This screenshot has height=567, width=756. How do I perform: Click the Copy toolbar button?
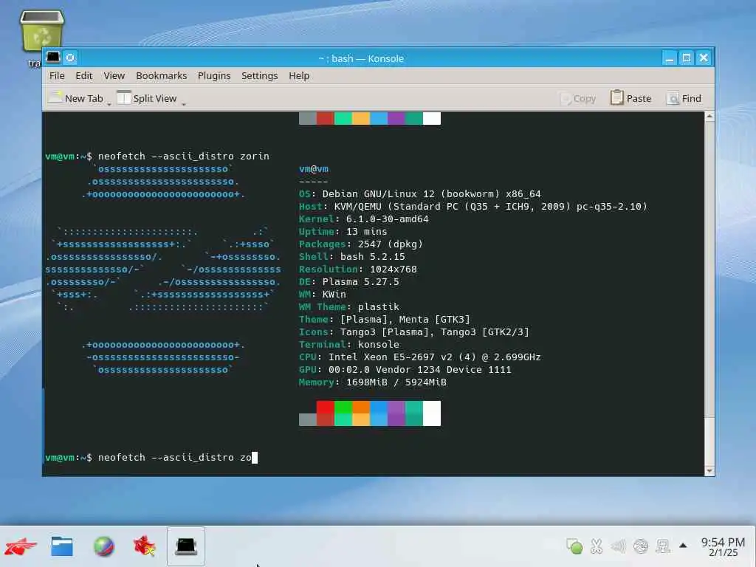click(x=578, y=98)
